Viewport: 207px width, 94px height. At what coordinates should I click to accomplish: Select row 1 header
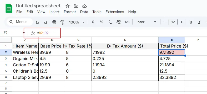[x=6, y=46]
